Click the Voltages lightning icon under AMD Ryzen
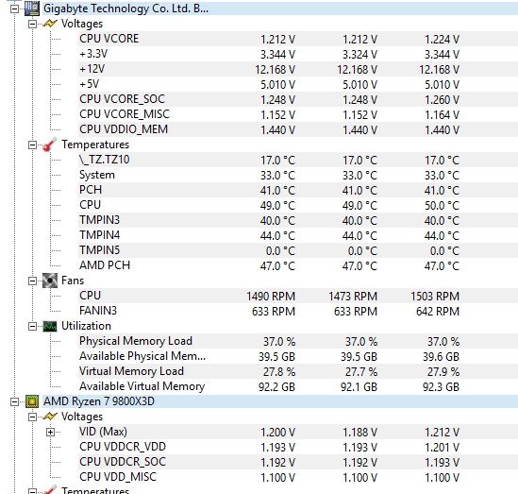This screenshot has width=518, height=494. pos(50,417)
